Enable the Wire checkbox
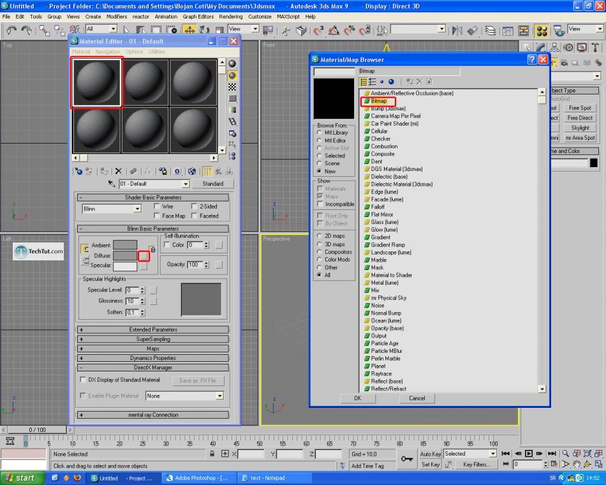This screenshot has width=606, height=485. [x=157, y=206]
